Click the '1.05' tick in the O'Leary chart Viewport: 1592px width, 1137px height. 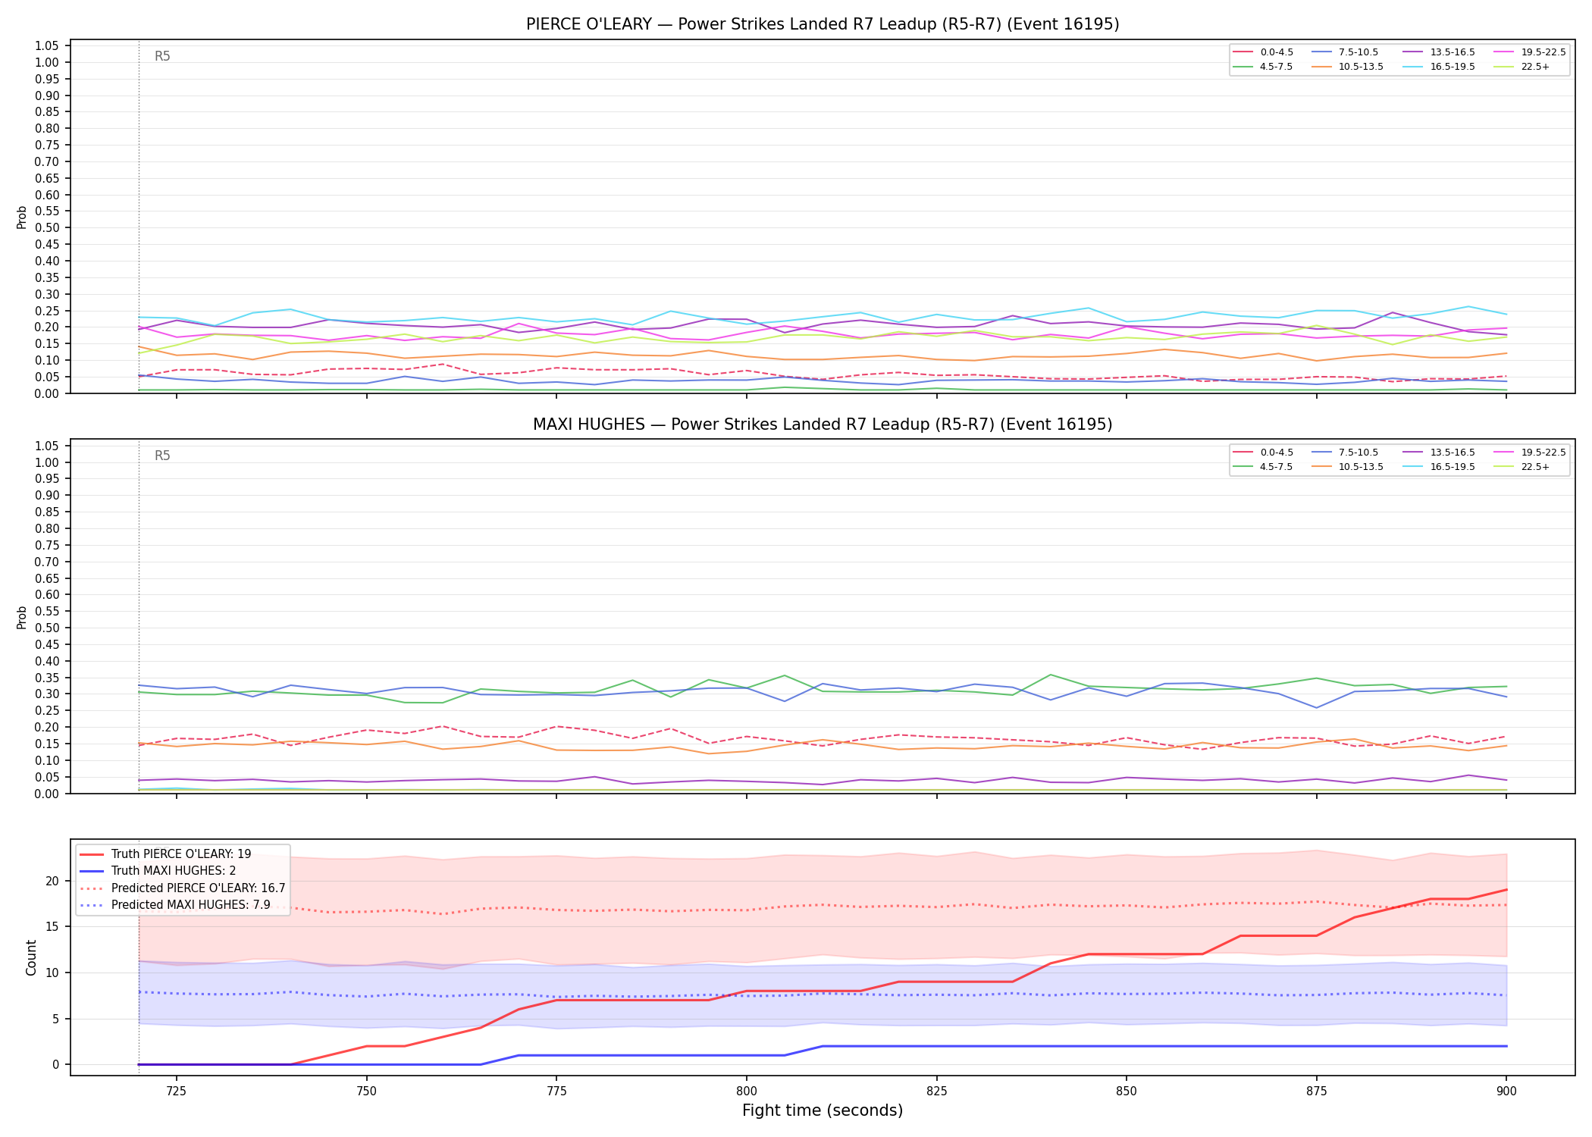click(x=47, y=46)
